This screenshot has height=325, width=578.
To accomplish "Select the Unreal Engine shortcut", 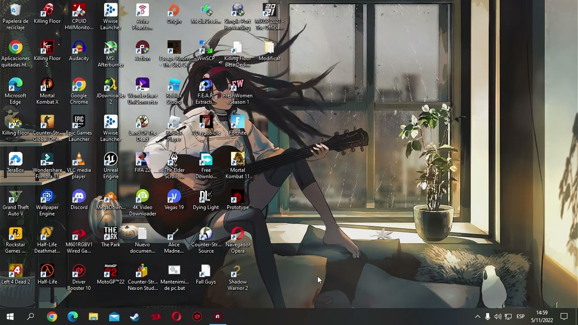I will click(111, 166).
